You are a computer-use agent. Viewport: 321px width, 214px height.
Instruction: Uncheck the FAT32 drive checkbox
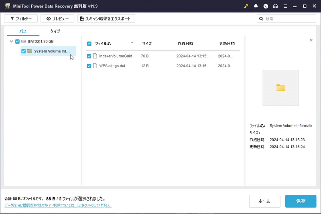(17, 42)
